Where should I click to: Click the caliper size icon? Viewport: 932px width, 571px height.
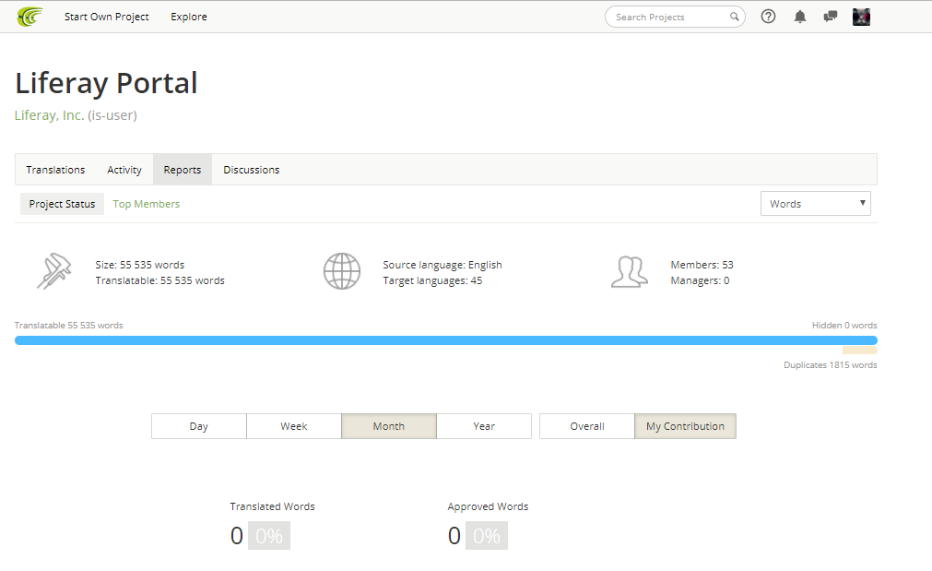coord(54,271)
